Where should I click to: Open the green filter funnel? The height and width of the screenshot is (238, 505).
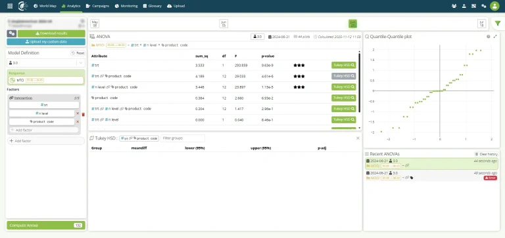(498, 24)
